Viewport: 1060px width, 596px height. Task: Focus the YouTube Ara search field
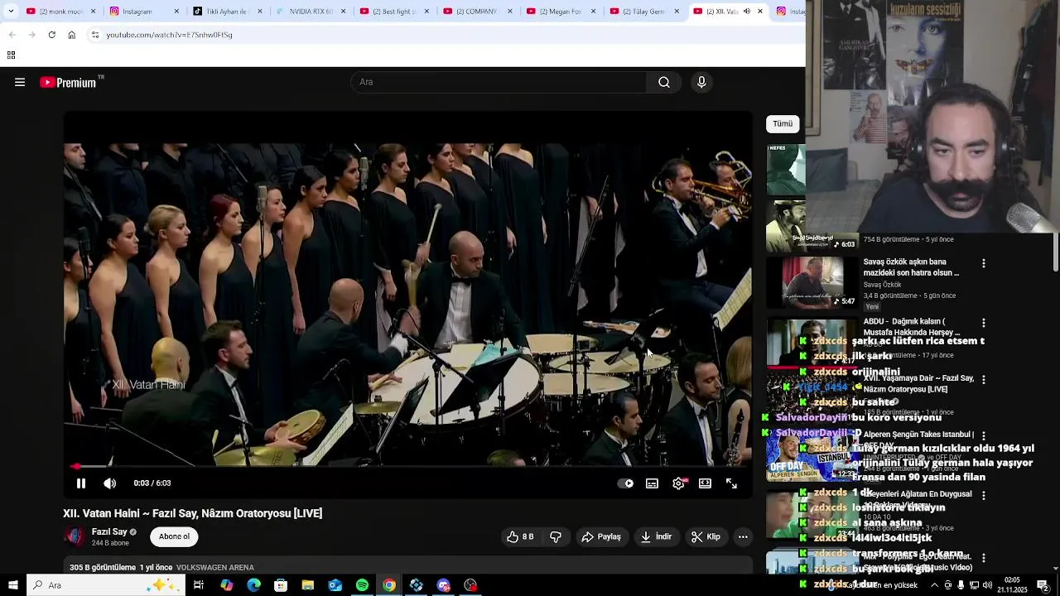coord(499,82)
